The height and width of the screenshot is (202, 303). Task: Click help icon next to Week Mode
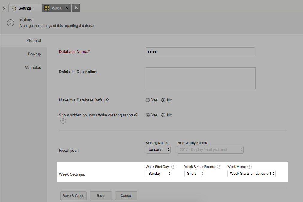(x=249, y=167)
